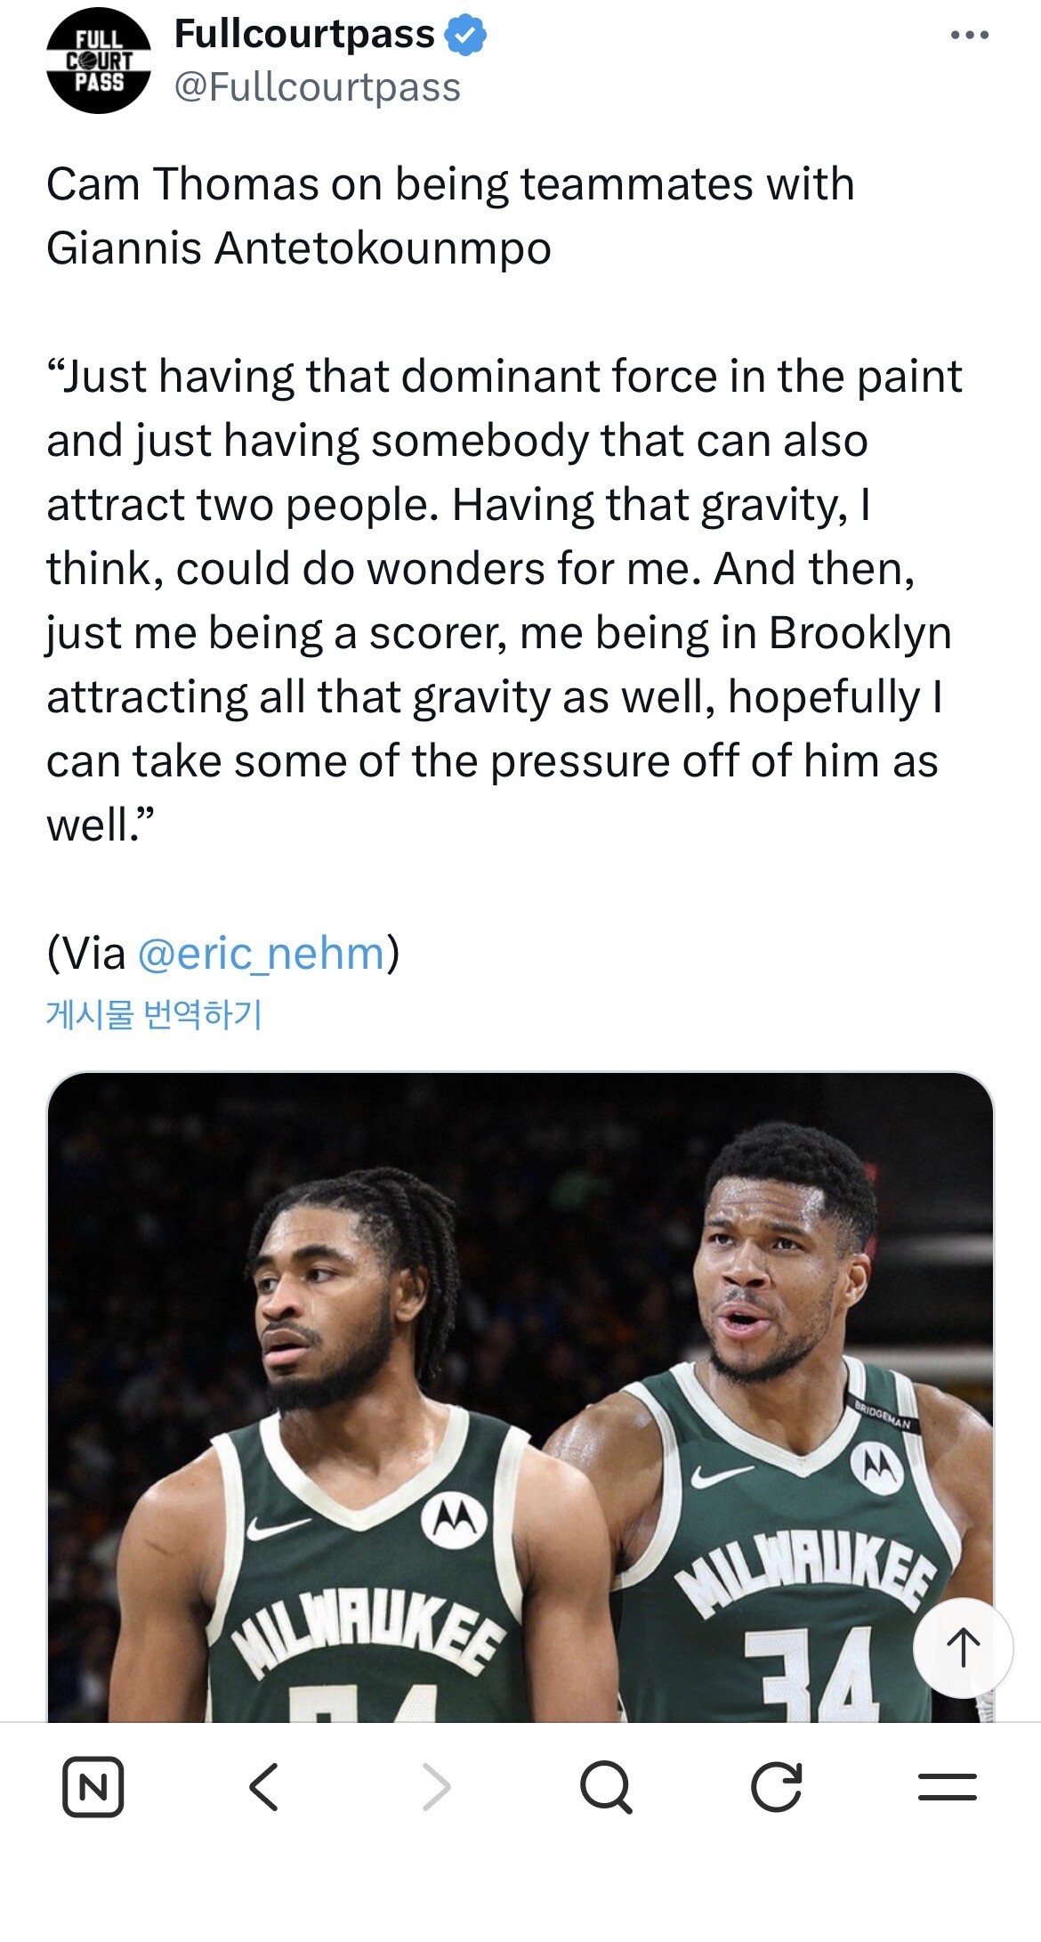Open the three-dot more options menu
Viewport: 1041px width, 1942px height.
(969, 36)
